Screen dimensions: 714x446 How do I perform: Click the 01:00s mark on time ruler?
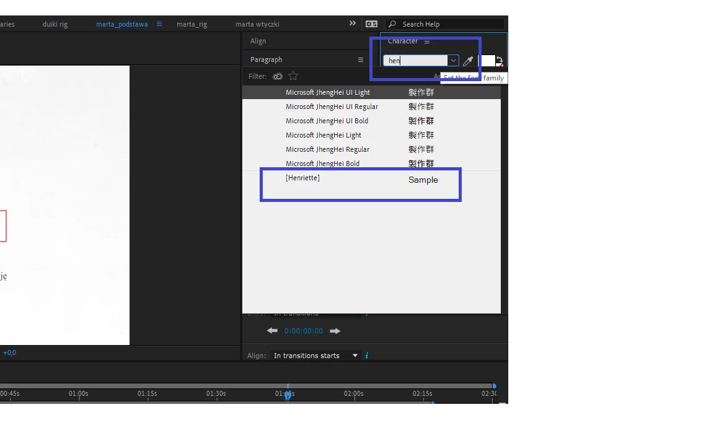pyautogui.click(x=78, y=393)
